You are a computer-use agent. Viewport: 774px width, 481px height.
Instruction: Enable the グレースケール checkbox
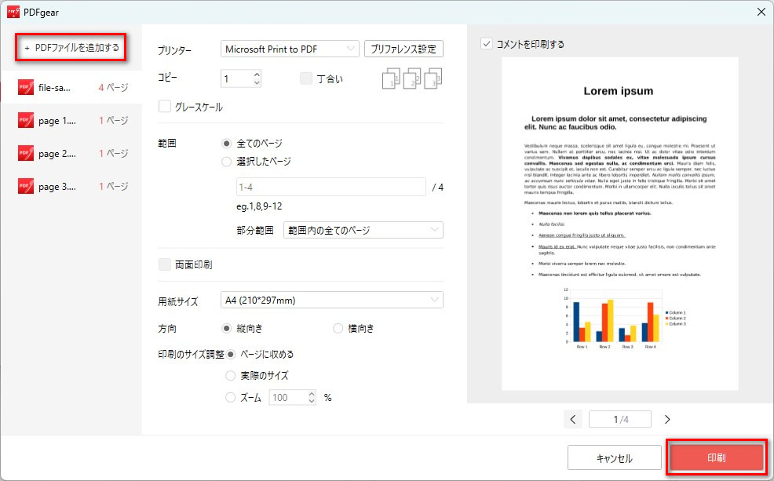pos(165,107)
